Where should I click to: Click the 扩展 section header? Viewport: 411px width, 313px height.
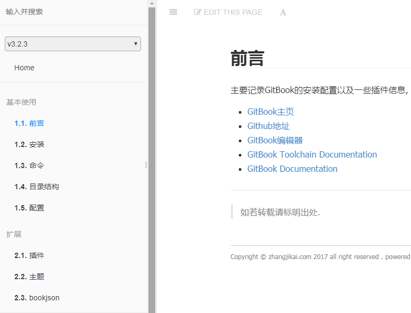pyautogui.click(x=14, y=234)
